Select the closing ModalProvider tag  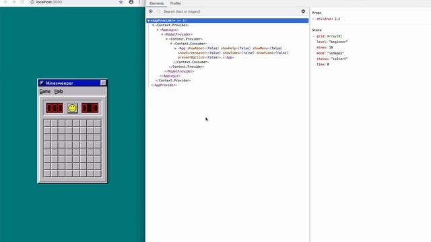tap(179, 71)
